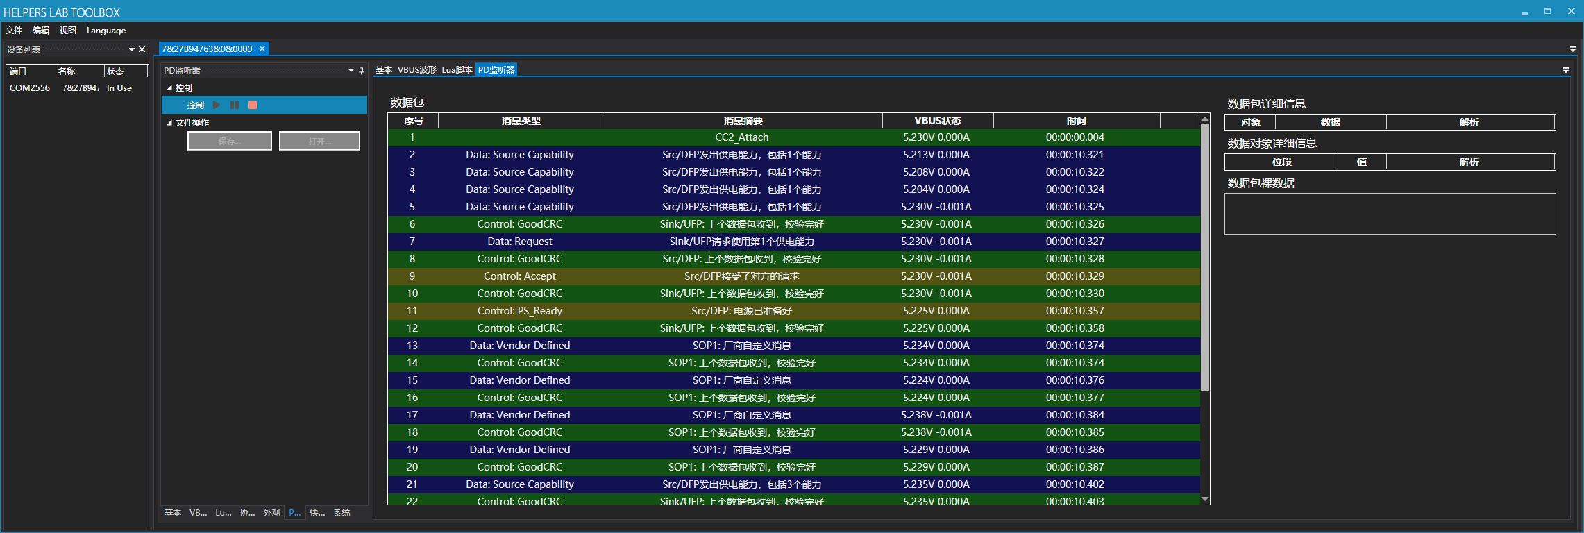Click 'In Use' status of COM2556
Image resolution: width=1584 pixels, height=533 pixels.
tap(119, 88)
